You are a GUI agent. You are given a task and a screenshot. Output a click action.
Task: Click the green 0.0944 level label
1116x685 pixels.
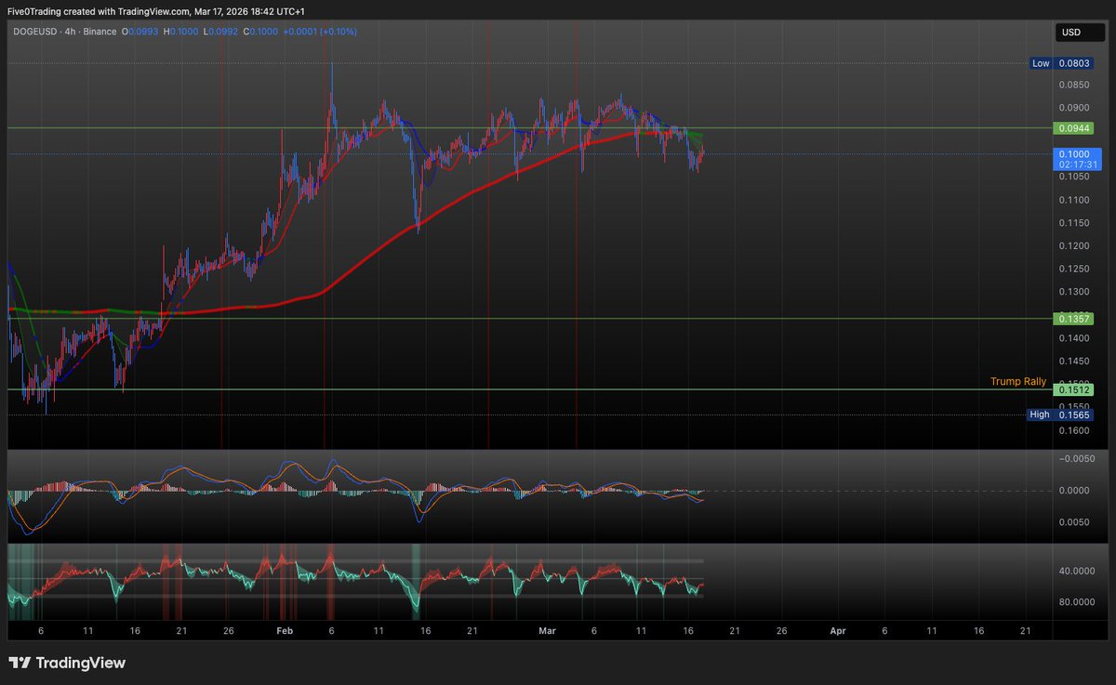pos(1073,128)
